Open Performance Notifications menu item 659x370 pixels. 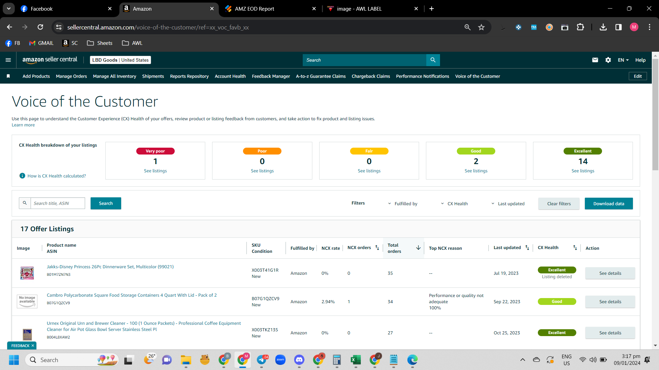pos(423,76)
